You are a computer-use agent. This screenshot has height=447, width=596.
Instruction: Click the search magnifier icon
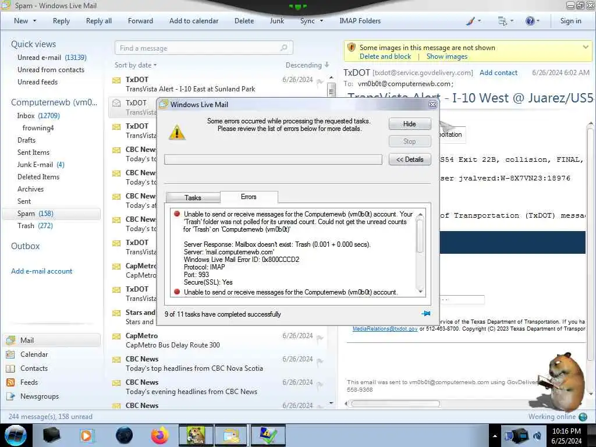(284, 48)
